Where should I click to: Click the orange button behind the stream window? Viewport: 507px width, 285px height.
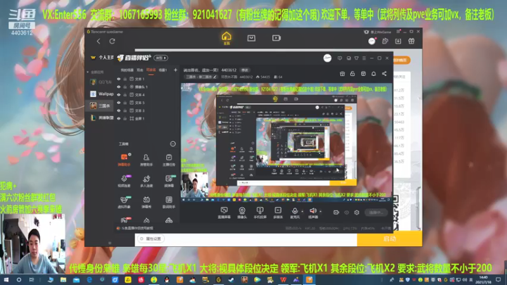point(401,60)
